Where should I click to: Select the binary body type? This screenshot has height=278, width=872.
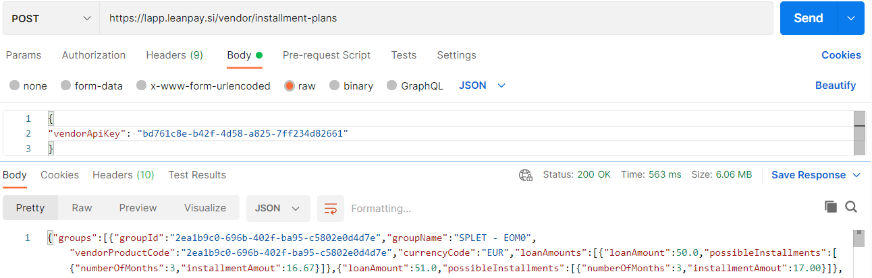[x=351, y=85]
